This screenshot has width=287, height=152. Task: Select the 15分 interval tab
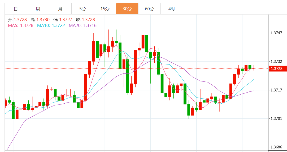tap(105, 9)
